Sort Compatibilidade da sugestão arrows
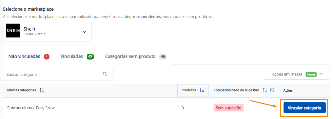Image resolution: width=333 pixels, height=119 pixels. click(x=265, y=90)
